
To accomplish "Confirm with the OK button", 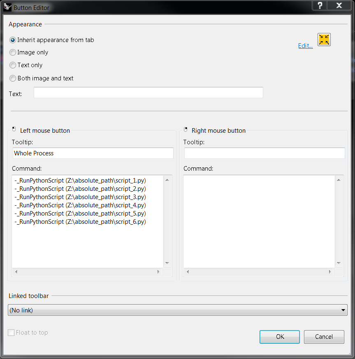I will tap(280, 337).
